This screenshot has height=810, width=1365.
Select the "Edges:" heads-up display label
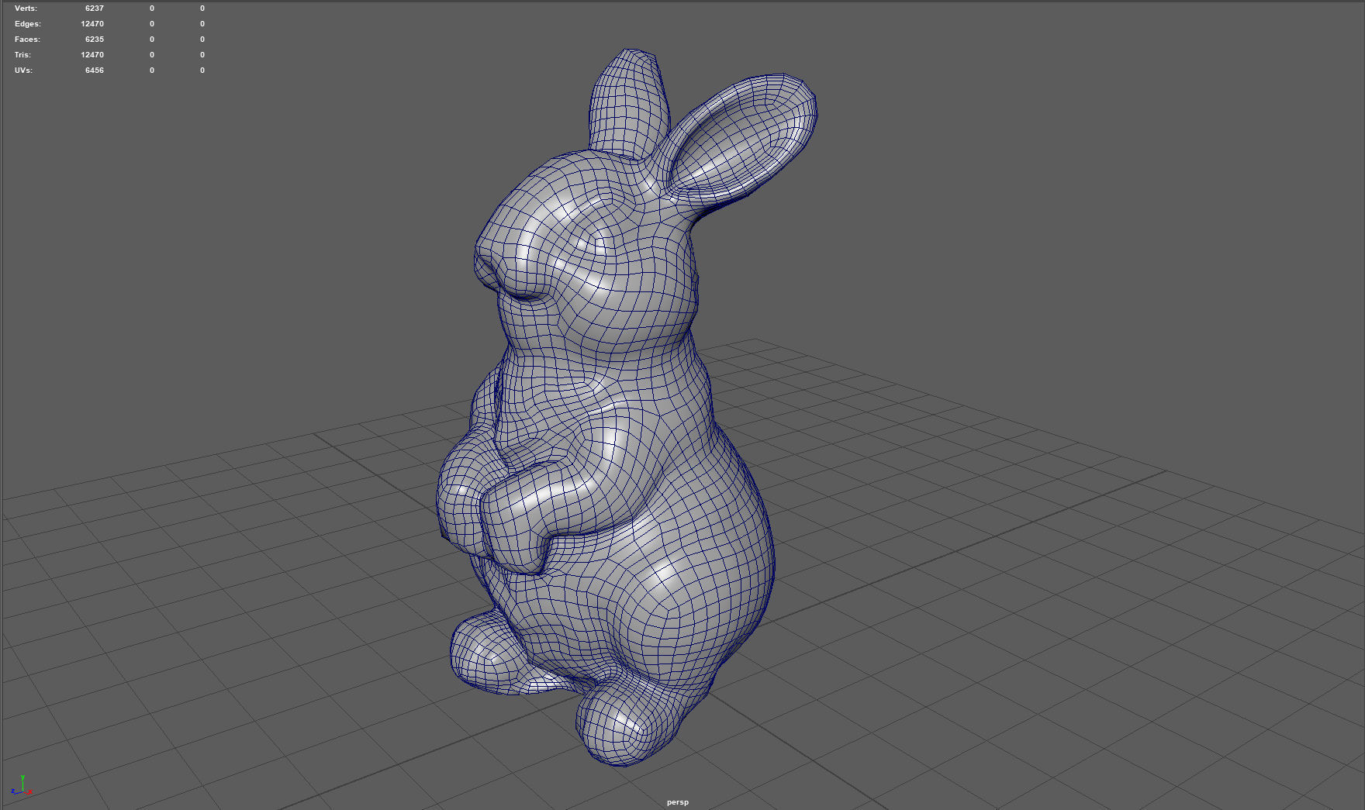28,24
